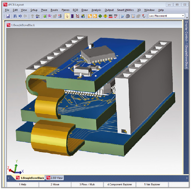The height and width of the screenshot is (189, 191).
Task: Click the yellow warning hazards icon
Action: pos(105,16)
